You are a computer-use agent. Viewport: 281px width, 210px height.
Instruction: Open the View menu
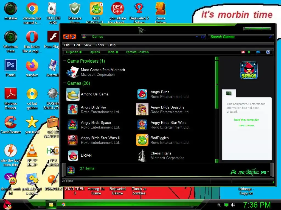tap(88, 45)
